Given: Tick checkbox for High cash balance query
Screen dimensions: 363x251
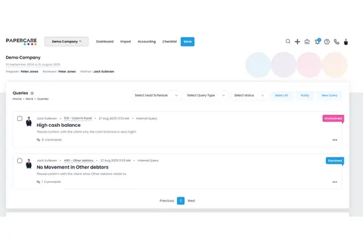Looking at the screenshot, I should click(20, 118).
